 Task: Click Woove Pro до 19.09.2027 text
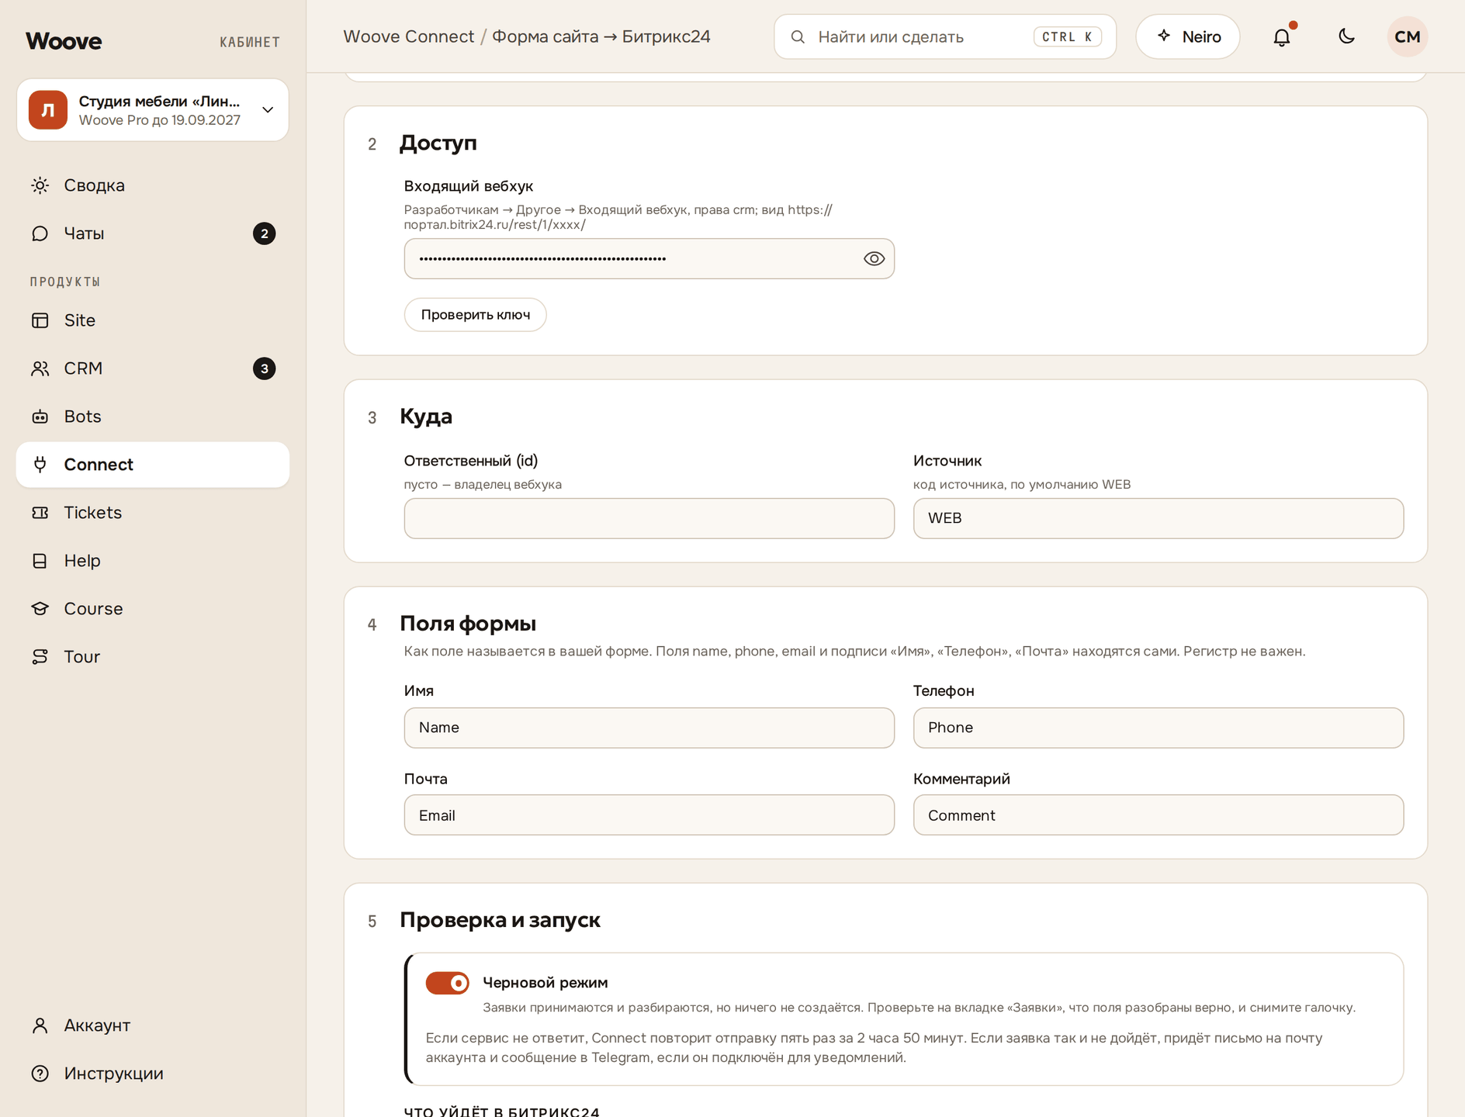point(160,120)
